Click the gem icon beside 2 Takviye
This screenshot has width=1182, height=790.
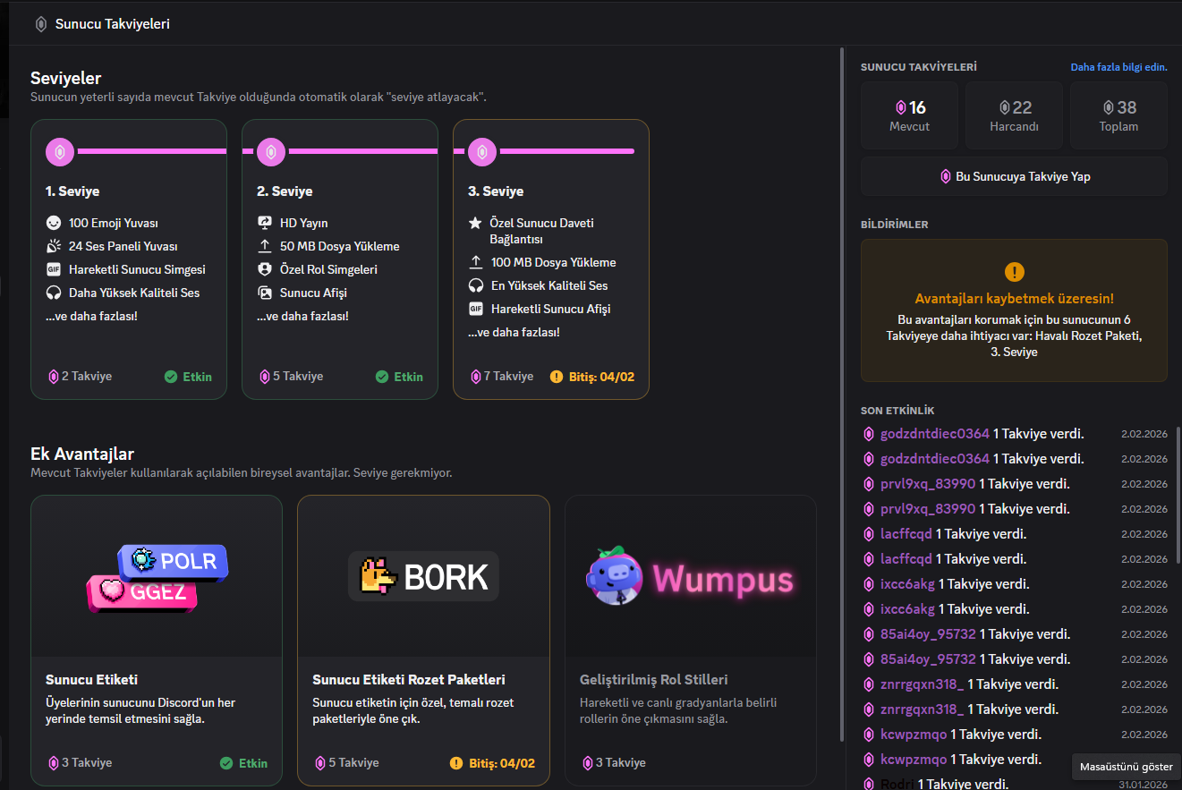click(x=53, y=377)
